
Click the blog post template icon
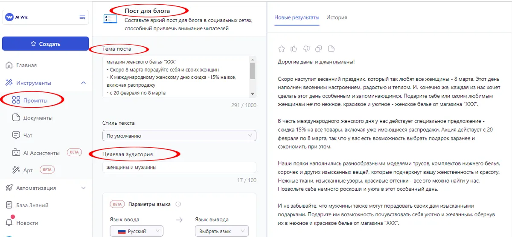tap(110, 19)
